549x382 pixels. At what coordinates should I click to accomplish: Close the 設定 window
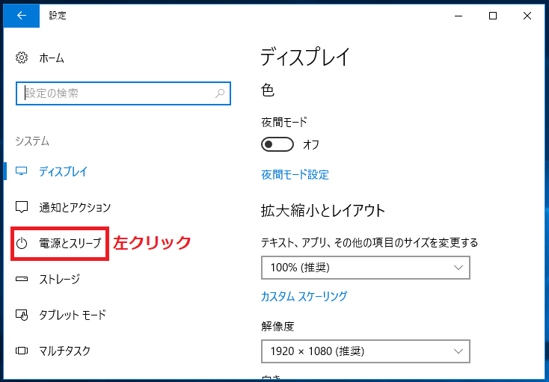pos(527,16)
